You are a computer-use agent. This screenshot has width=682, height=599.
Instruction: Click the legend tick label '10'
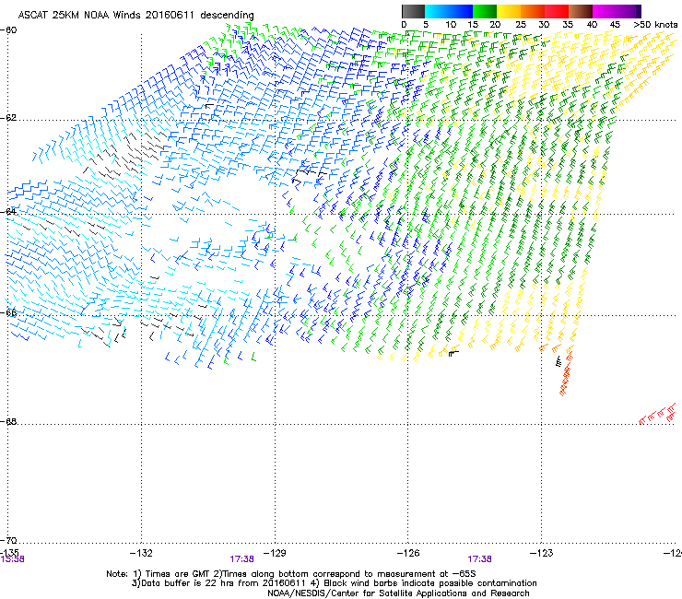coord(450,24)
